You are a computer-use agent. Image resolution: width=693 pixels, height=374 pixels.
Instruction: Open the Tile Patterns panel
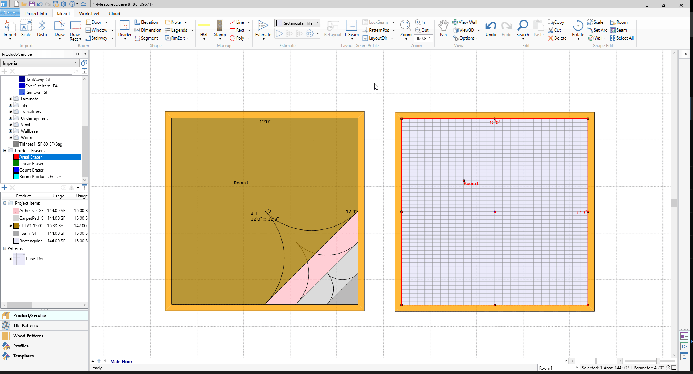(x=26, y=326)
